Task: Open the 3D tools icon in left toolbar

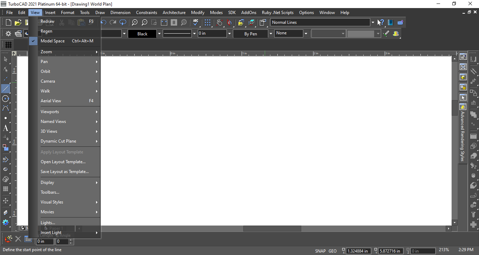Action: coord(6,159)
